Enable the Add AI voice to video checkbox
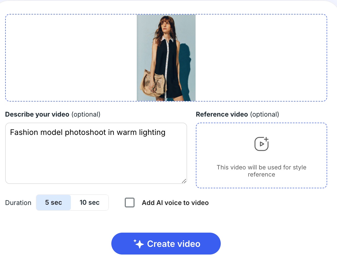 [x=130, y=203]
